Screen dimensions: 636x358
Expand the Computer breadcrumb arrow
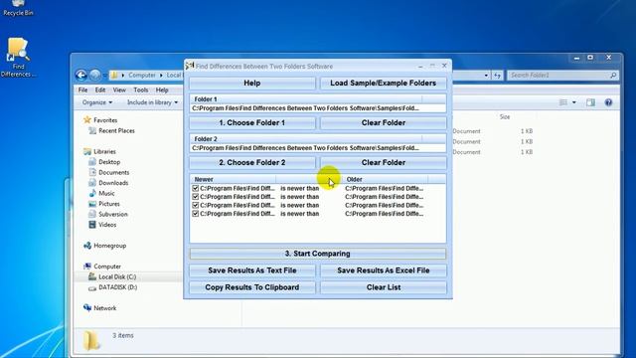pyautogui.click(x=161, y=76)
